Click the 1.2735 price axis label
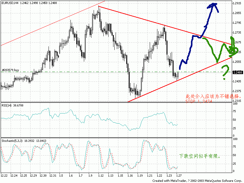This screenshot has width=244, height=183. click(x=237, y=33)
